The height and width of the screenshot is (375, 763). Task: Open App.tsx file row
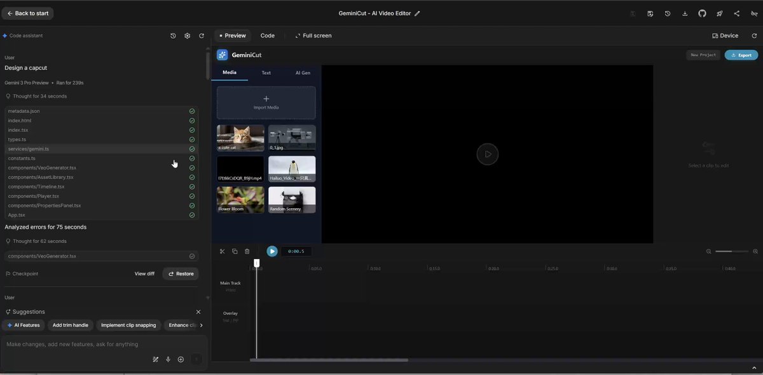click(102, 215)
